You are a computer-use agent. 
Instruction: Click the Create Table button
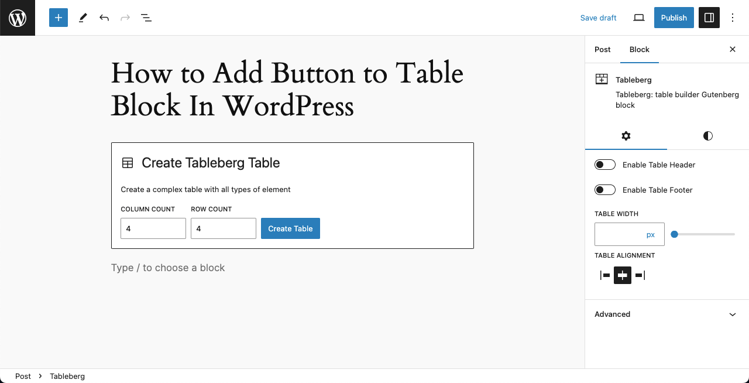(x=290, y=228)
